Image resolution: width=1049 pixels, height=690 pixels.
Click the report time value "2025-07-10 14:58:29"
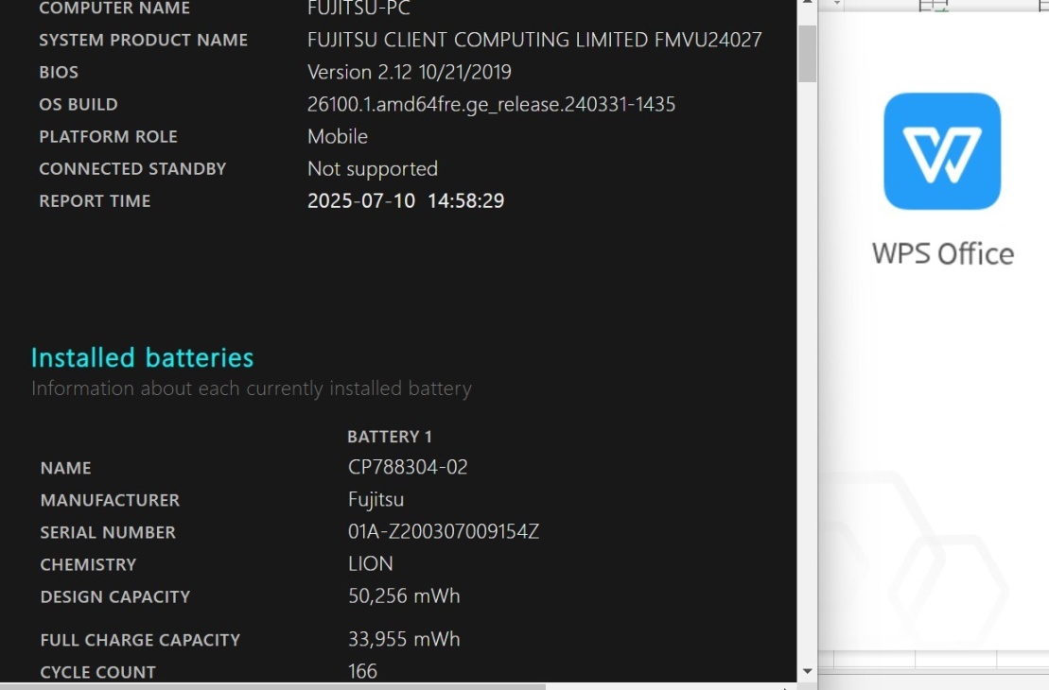click(x=406, y=200)
